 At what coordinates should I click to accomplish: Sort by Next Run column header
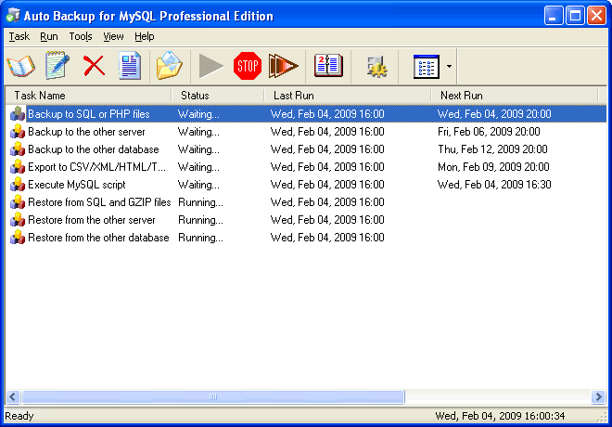[x=515, y=96]
